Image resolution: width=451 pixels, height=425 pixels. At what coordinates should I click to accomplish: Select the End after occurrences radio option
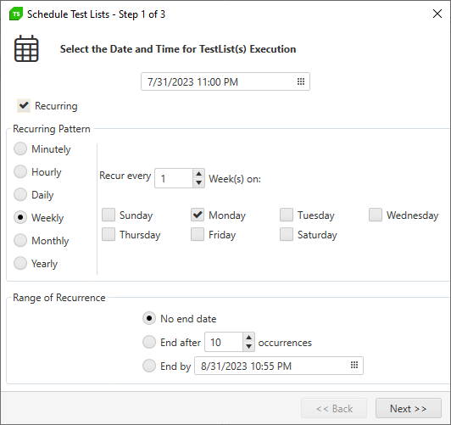pyautogui.click(x=149, y=342)
